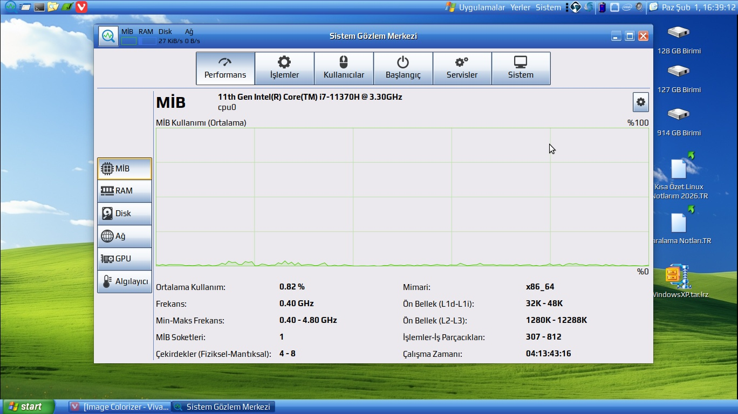Click the 0.40 - 4.80 GHz value
This screenshot has height=414, width=738.
pyautogui.click(x=308, y=320)
